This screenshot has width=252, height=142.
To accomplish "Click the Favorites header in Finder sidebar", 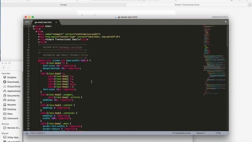I will pyautogui.click(x=6, y=73).
